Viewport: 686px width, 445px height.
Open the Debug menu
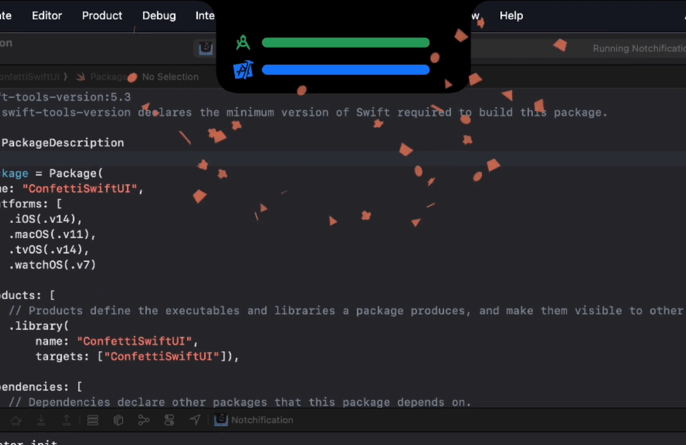pyautogui.click(x=159, y=16)
